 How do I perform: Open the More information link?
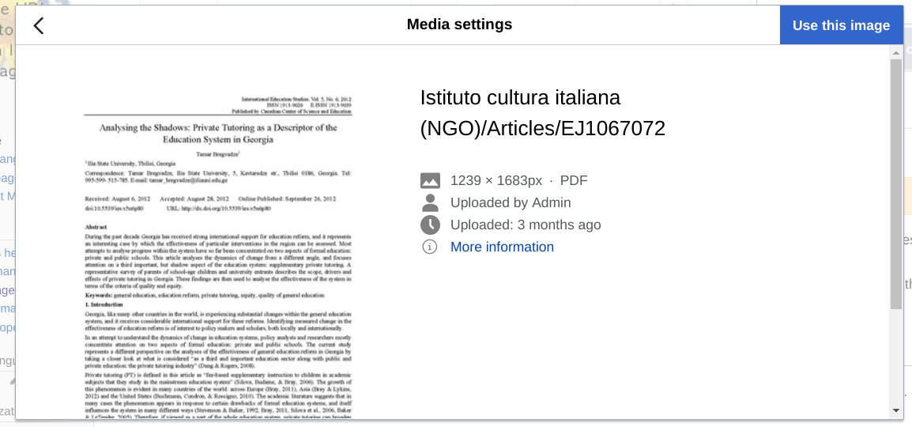[x=502, y=247]
